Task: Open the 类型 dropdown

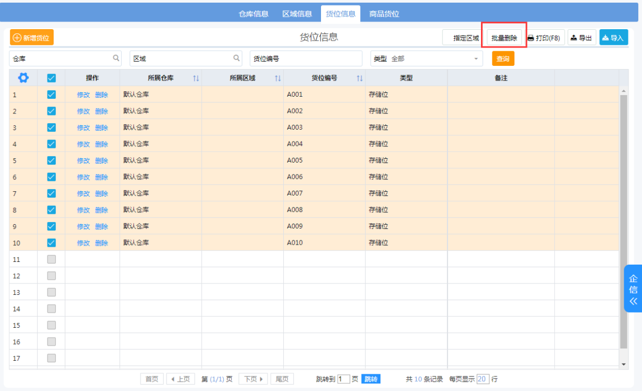Action: point(426,58)
